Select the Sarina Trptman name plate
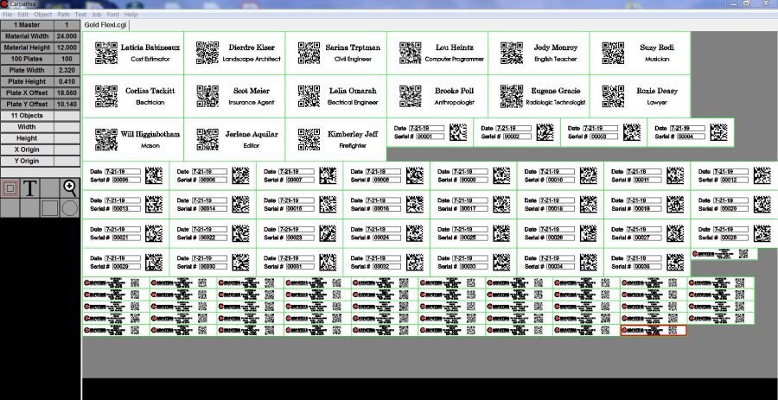Image resolution: width=778 pixels, height=400 pixels. pos(336,53)
